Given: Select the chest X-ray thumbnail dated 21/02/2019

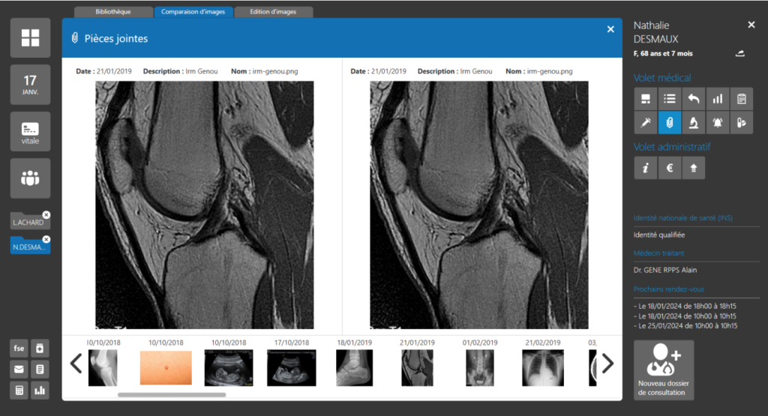Looking at the screenshot, I should [542, 367].
